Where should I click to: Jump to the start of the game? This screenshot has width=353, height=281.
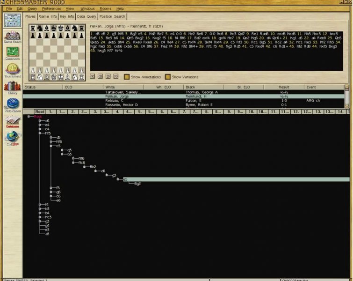pyautogui.click(x=93, y=76)
